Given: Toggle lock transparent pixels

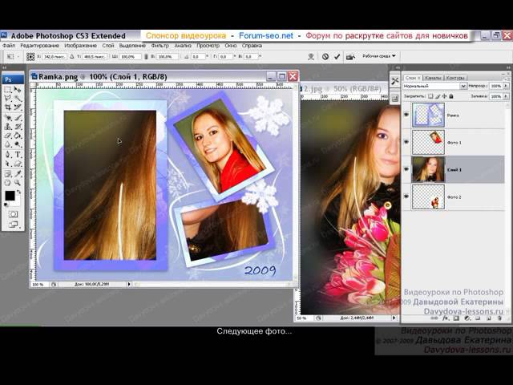Looking at the screenshot, I should tap(430, 96).
